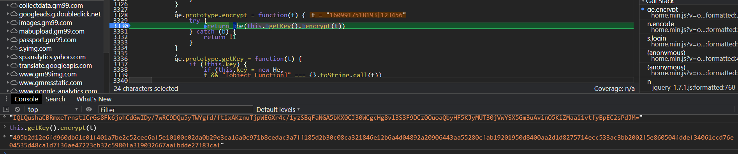Viewport: 738px width, 154px height.
Task: Open the top execution context dropdown
Action: (x=53, y=110)
